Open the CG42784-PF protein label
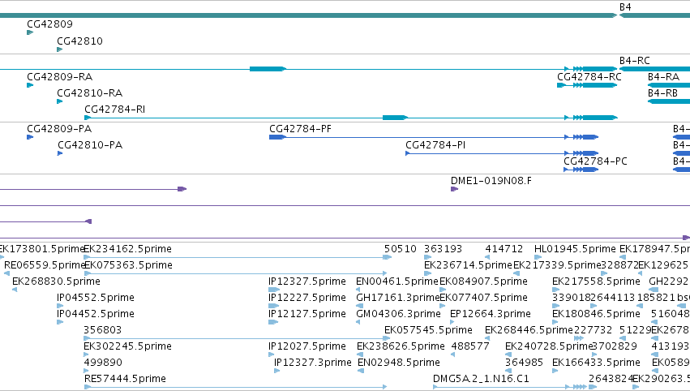 click(300, 128)
